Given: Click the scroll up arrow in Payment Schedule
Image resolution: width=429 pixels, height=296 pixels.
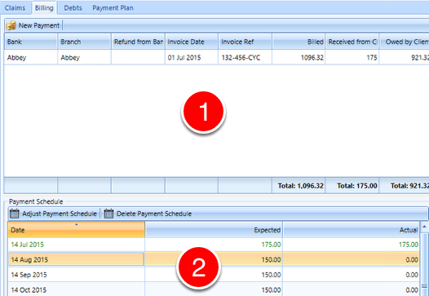Looking at the screenshot, I should (424, 227).
